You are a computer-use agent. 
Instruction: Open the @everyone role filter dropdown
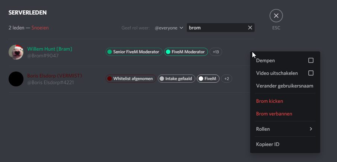click(169, 28)
